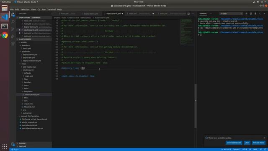Select the terminal shell dropdown '1: bash'
The height and width of the screenshot is (151, 268).
coord(231,13)
